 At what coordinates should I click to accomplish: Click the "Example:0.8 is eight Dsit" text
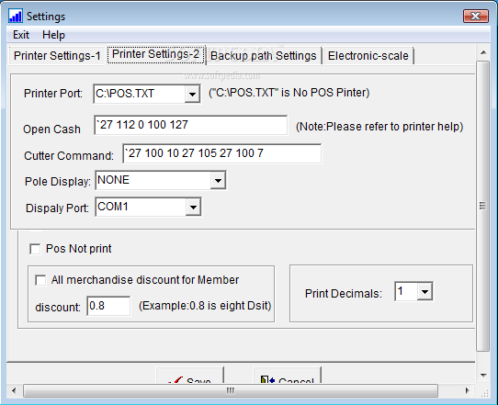point(205,306)
